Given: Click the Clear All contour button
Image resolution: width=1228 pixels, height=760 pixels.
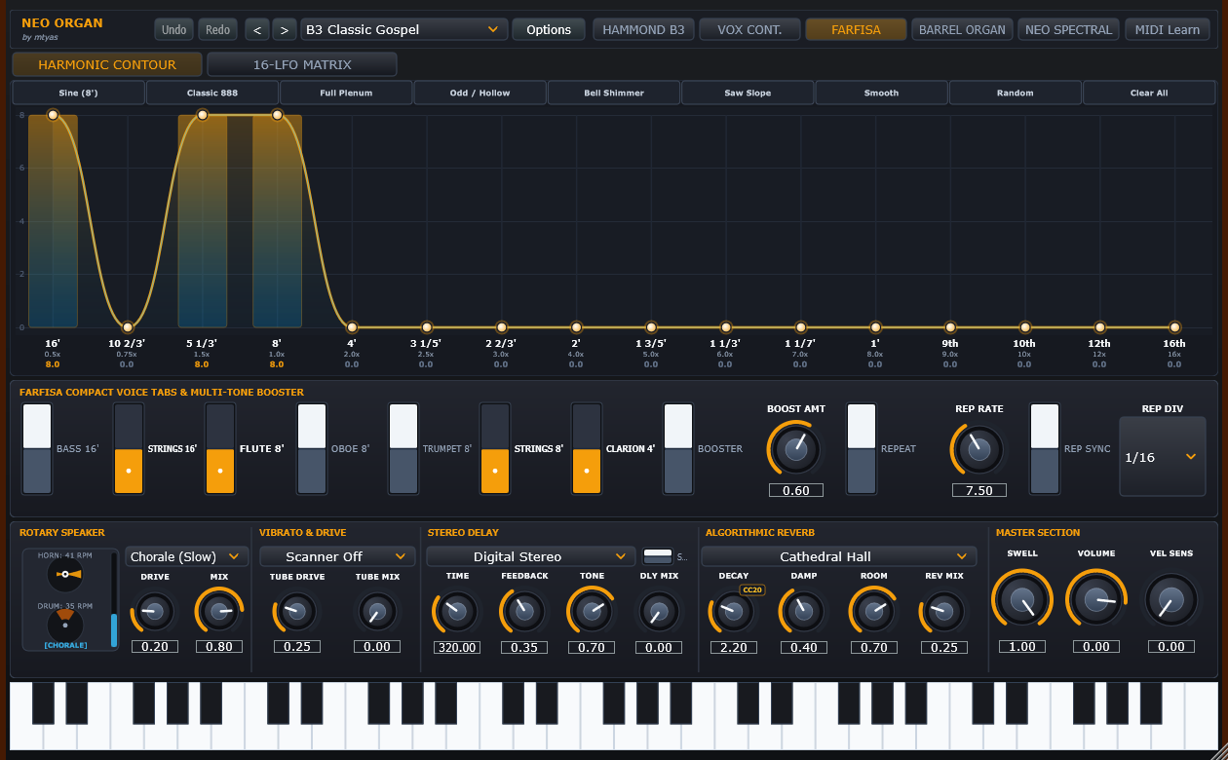Looking at the screenshot, I should [1149, 93].
